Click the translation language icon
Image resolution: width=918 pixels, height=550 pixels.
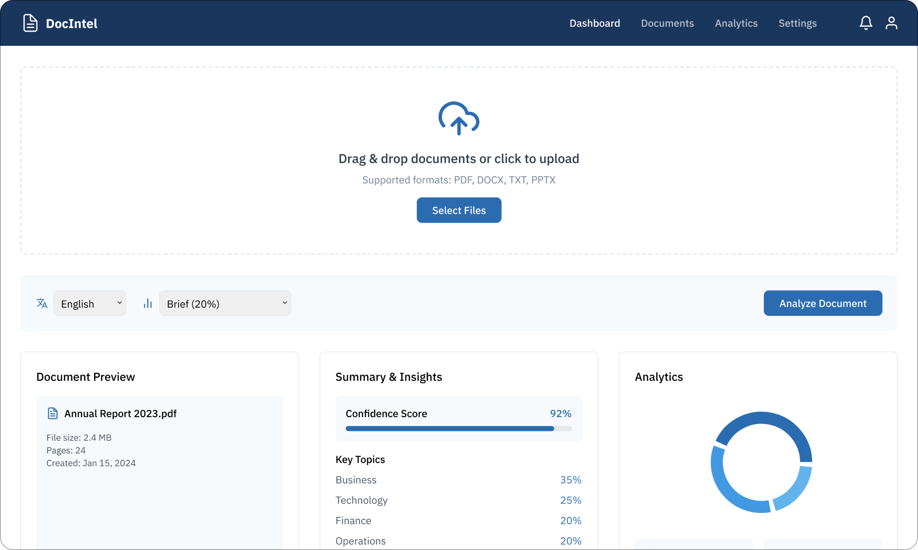pyautogui.click(x=42, y=303)
